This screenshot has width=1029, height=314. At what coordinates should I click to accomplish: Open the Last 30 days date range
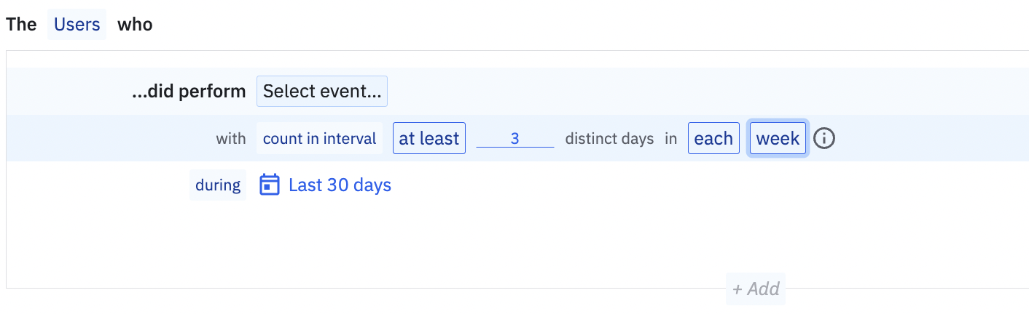click(340, 185)
